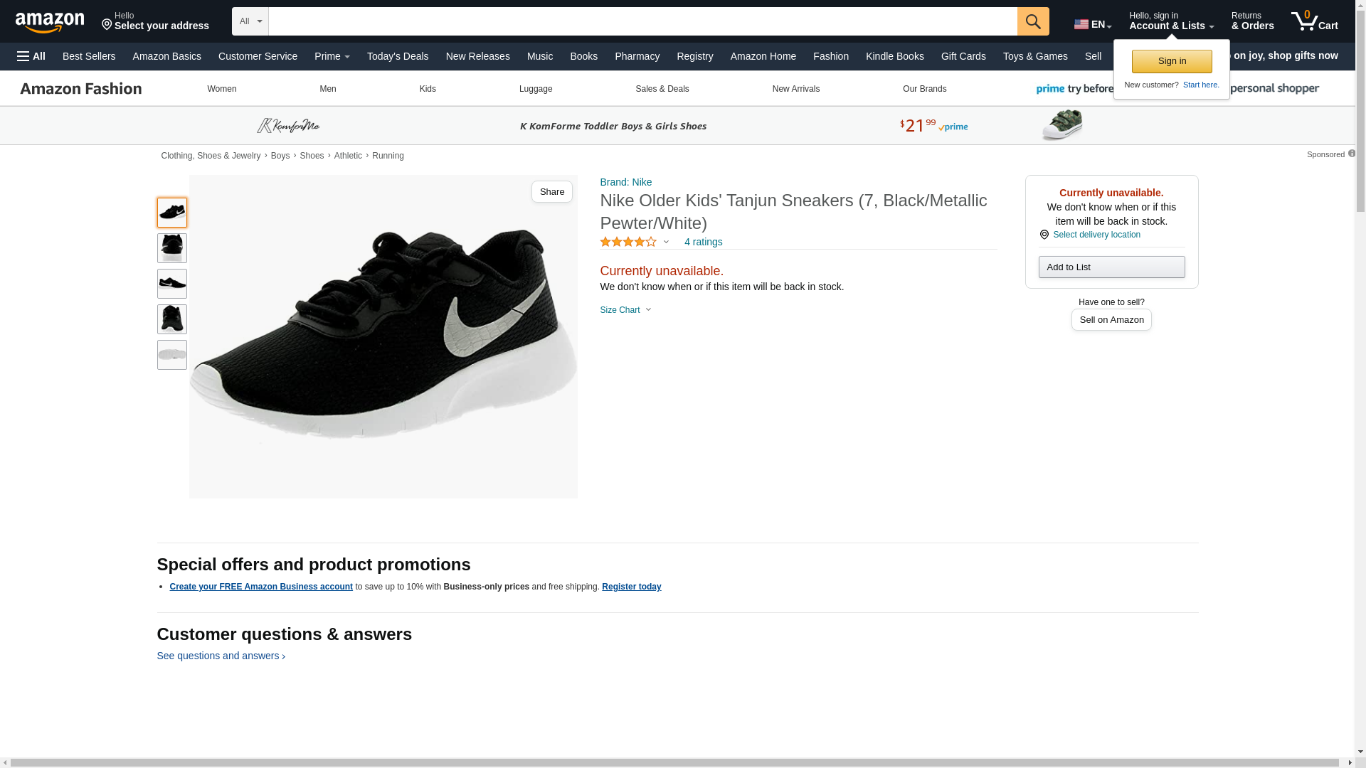
Task: Click the Amazon Fashion logo
Action: (81, 89)
